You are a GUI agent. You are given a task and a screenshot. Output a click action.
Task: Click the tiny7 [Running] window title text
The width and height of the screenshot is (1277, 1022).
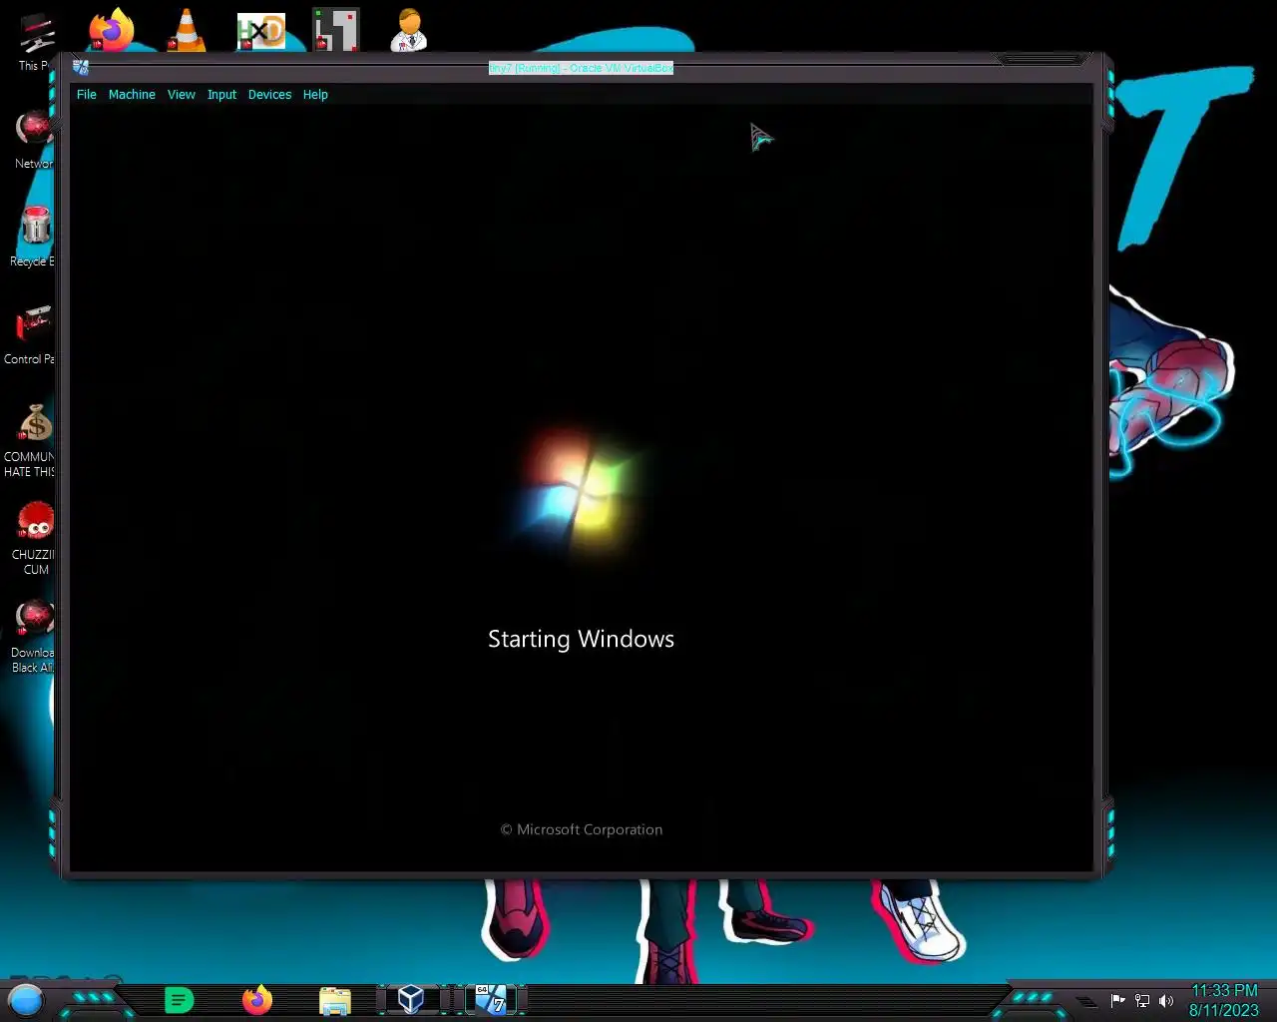[581, 68]
